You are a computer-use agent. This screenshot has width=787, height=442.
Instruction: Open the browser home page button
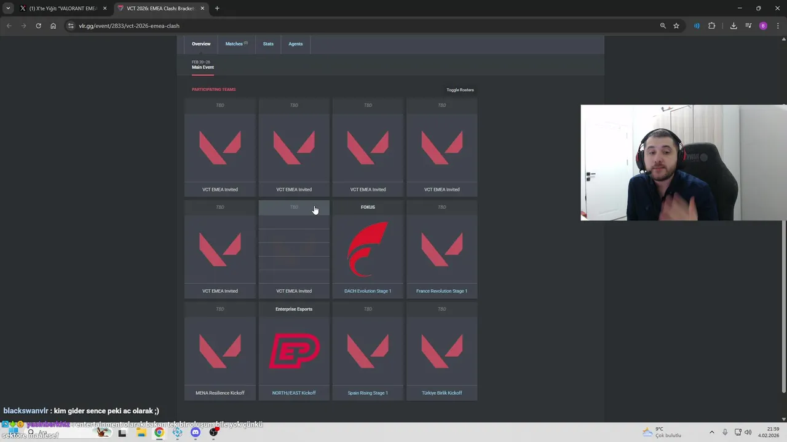pos(53,26)
